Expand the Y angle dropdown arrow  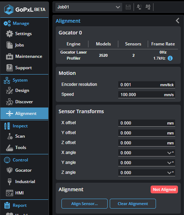click(x=169, y=163)
